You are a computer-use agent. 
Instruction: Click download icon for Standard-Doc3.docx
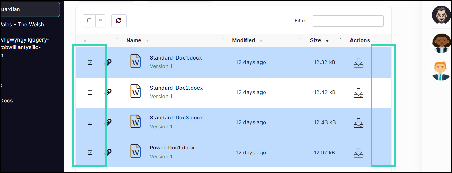(358, 123)
